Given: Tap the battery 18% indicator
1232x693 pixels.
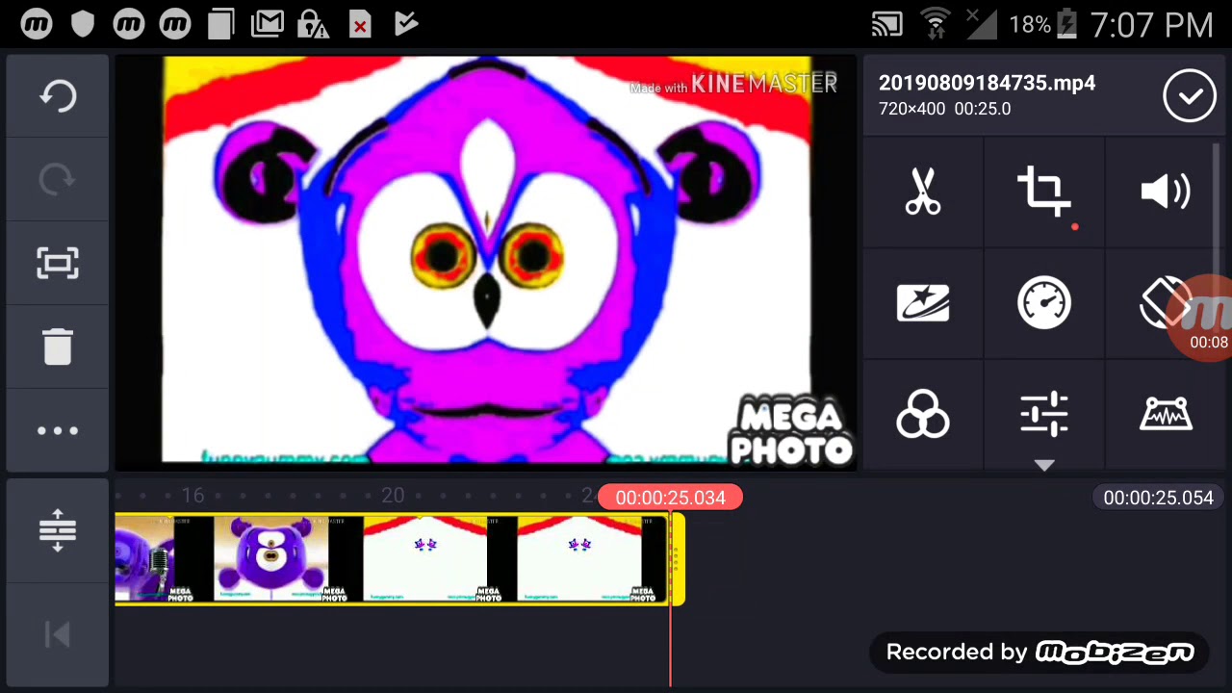Looking at the screenshot, I should (x=1042, y=24).
